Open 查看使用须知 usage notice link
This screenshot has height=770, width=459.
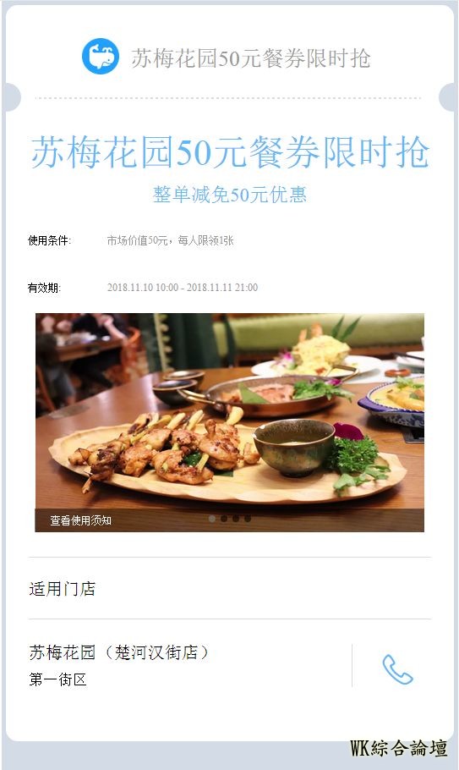point(80,520)
